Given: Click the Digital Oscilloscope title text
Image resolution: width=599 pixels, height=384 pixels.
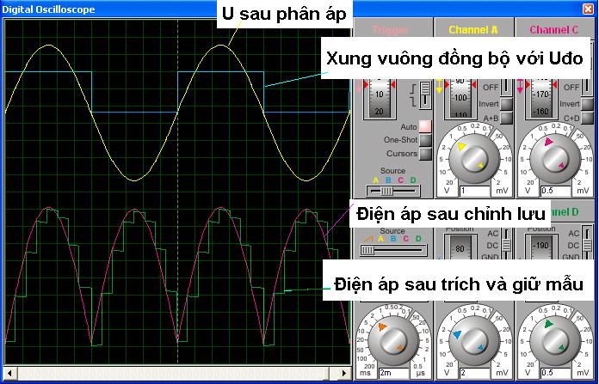Looking at the screenshot, I should tap(48, 9).
